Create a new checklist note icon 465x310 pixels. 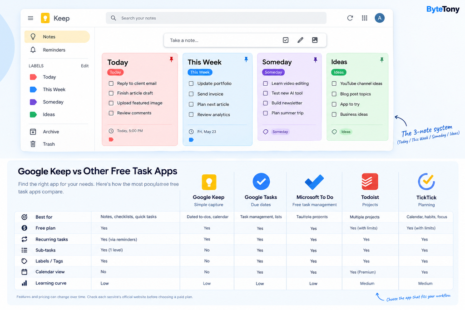[286, 40]
